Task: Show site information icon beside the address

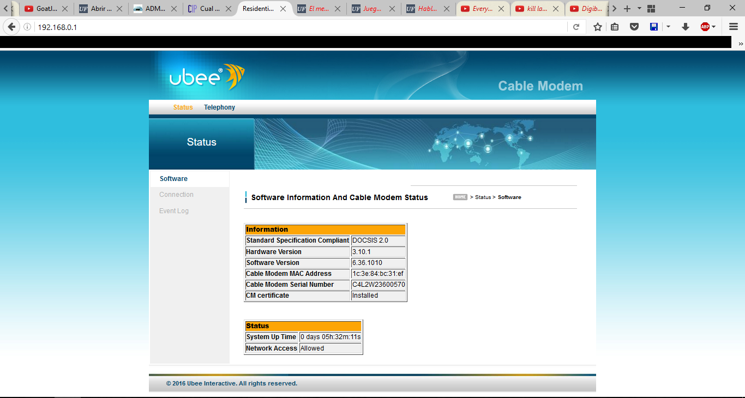Action: coord(27,27)
